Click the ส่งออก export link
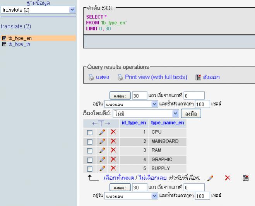The width and height of the screenshot is (255, 206). [x=211, y=77]
